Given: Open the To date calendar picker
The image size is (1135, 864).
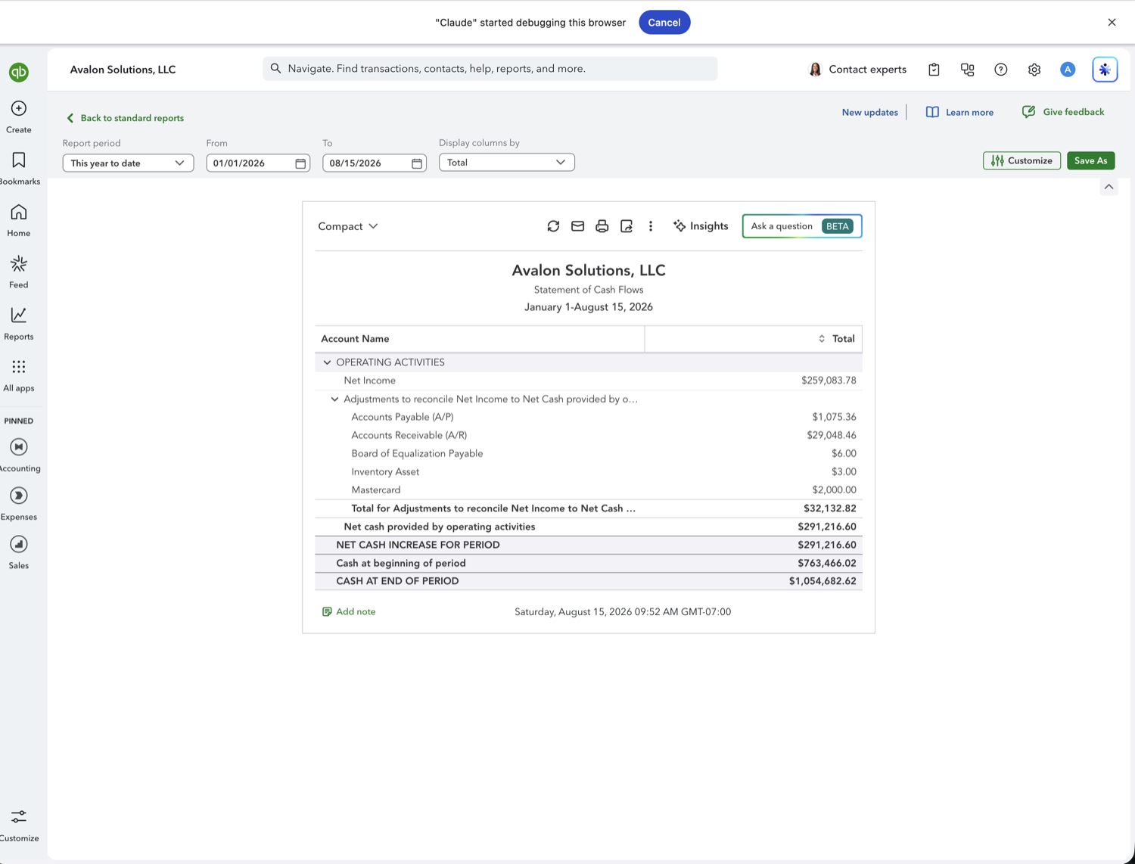Looking at the screenshot, I should 417,163.
